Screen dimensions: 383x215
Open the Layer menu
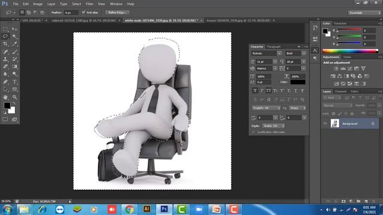[51, 4]
